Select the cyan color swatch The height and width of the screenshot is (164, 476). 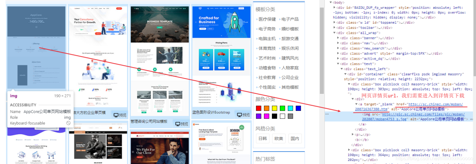pyautogui.click(x=290, y=108)
